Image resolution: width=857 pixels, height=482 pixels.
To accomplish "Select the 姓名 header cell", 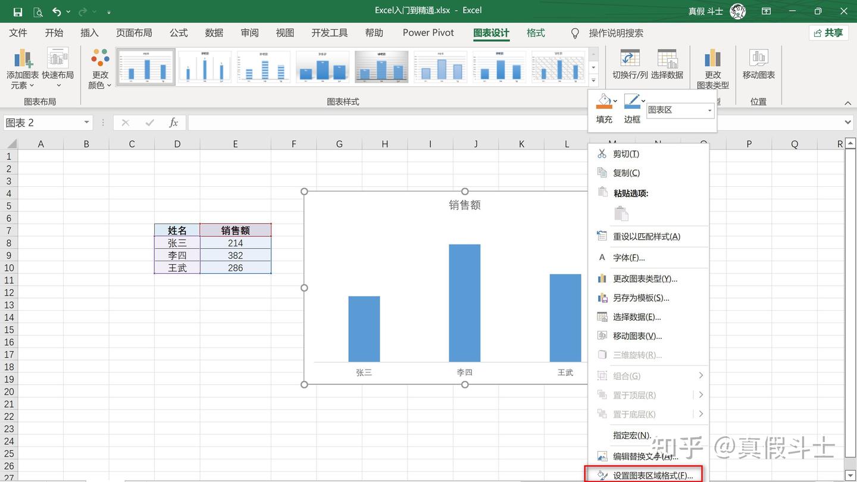I will 177,230.
